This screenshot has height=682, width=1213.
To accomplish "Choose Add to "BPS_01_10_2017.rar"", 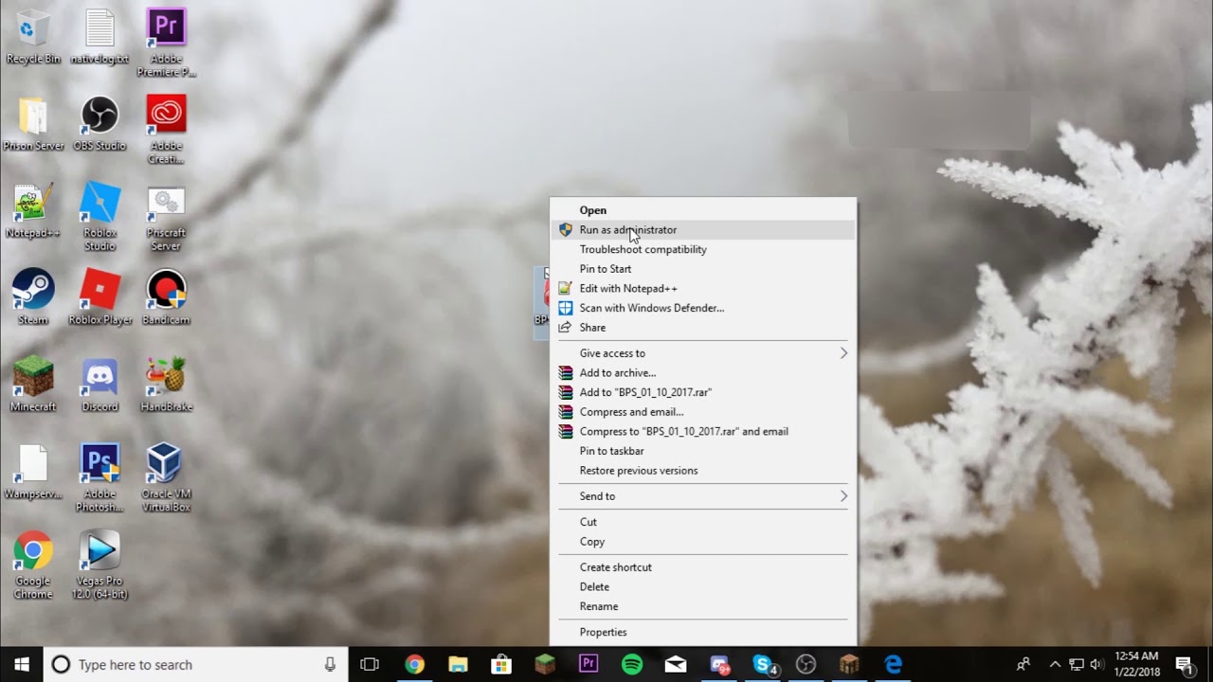I will point(702,392).
